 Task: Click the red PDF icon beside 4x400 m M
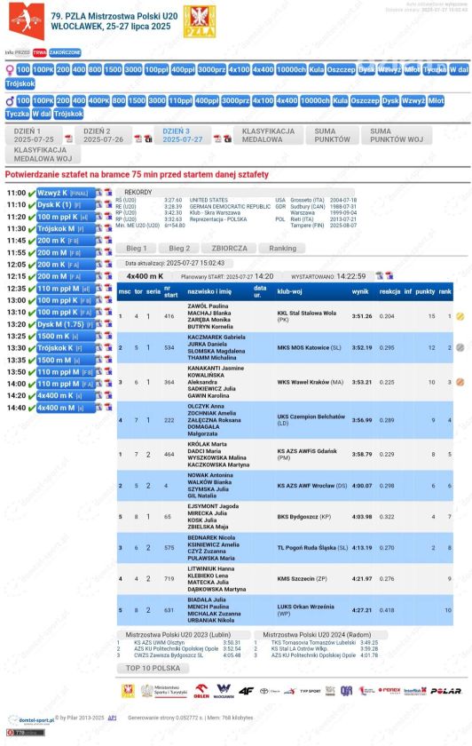coord(108,408)
